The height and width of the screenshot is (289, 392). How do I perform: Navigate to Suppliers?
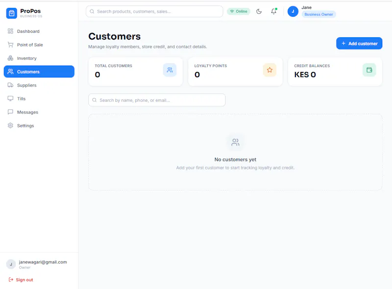tap(39, 85)
